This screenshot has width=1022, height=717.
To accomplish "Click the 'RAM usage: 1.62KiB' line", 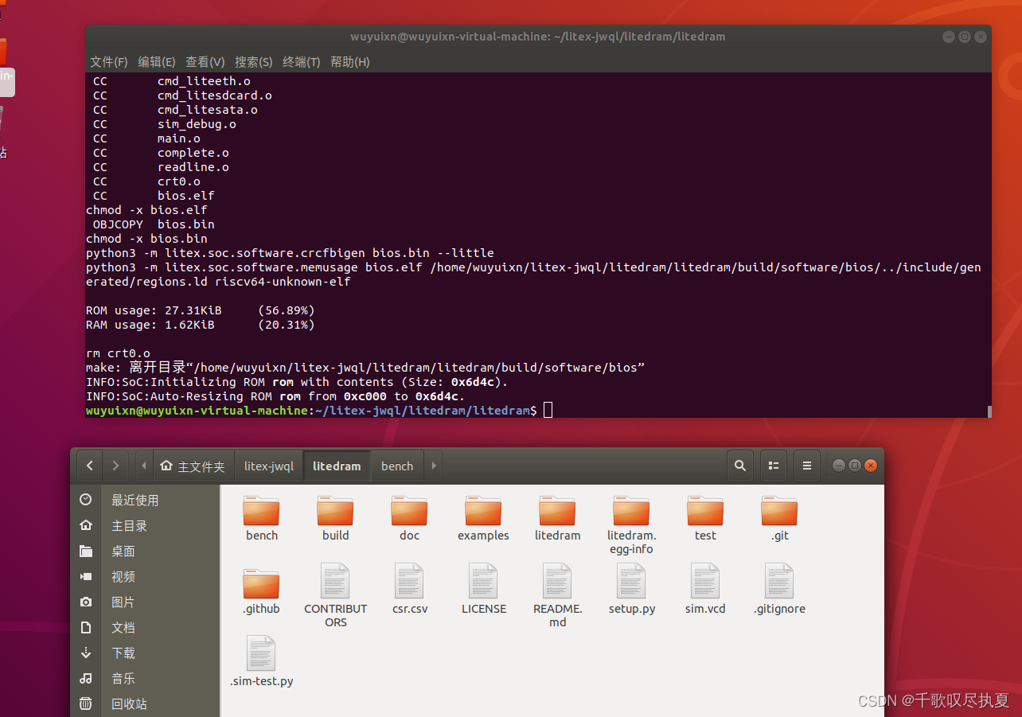I will pos(201,325).
